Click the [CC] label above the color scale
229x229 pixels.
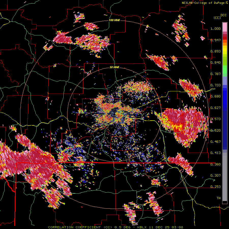click(x=217, y=18)
